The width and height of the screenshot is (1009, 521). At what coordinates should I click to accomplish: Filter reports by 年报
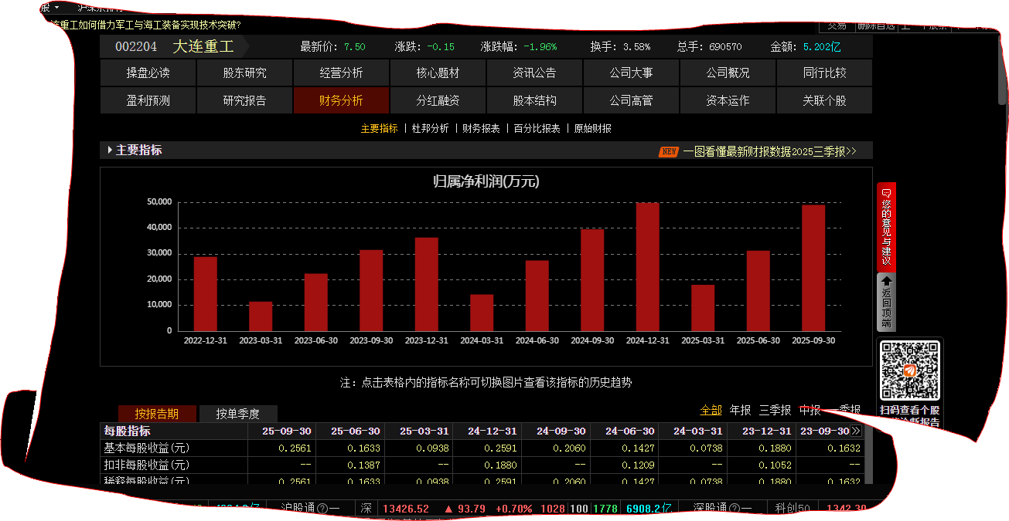click(741, 410)
